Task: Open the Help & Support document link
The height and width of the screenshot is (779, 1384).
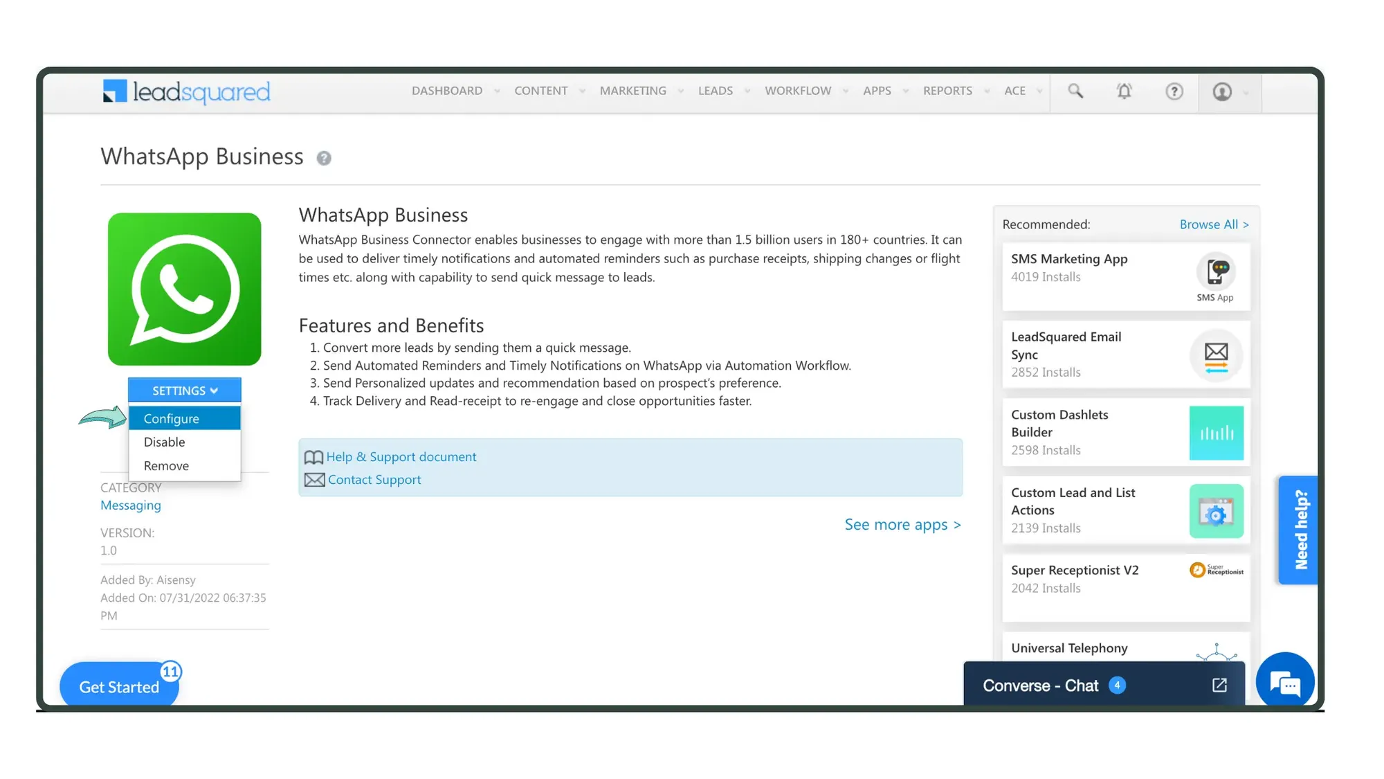Action: tap(401, 457)
